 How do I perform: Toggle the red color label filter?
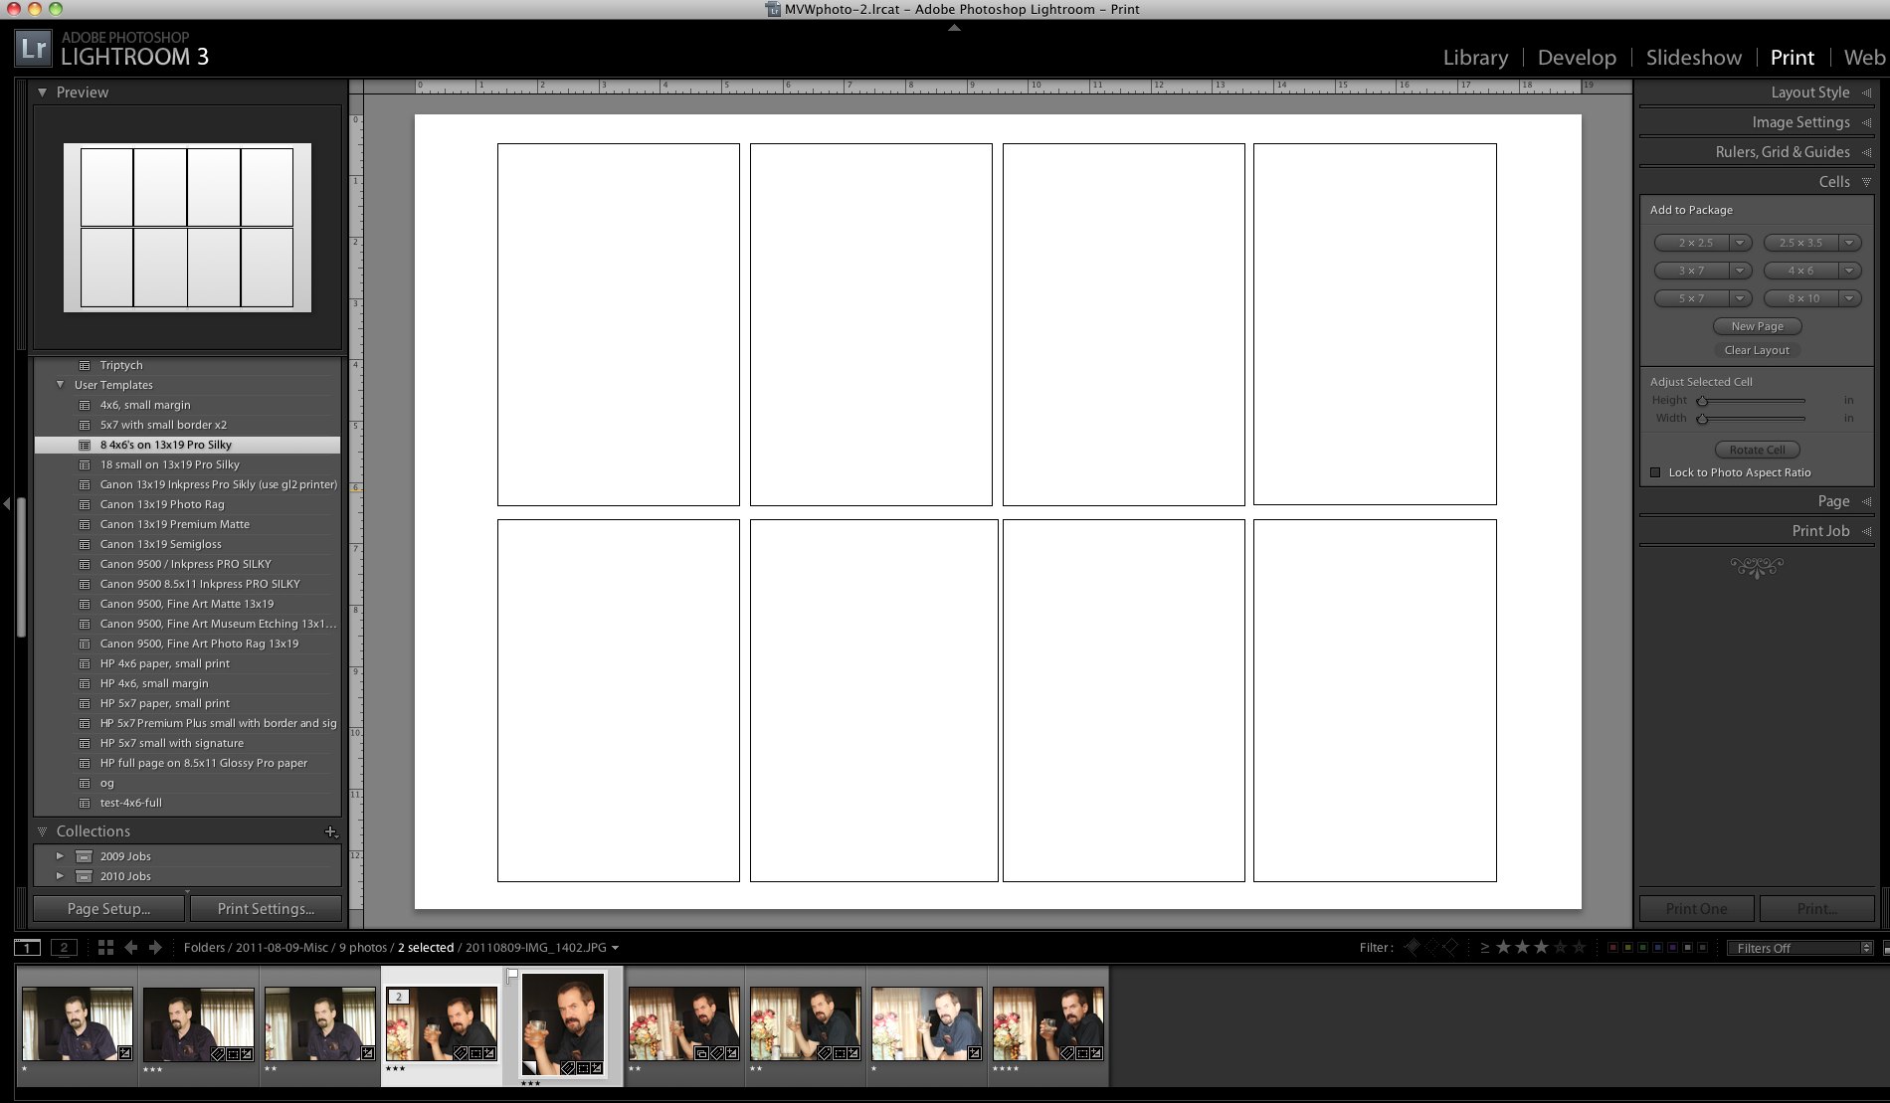pyautogui.click(x=1613, y=948)
